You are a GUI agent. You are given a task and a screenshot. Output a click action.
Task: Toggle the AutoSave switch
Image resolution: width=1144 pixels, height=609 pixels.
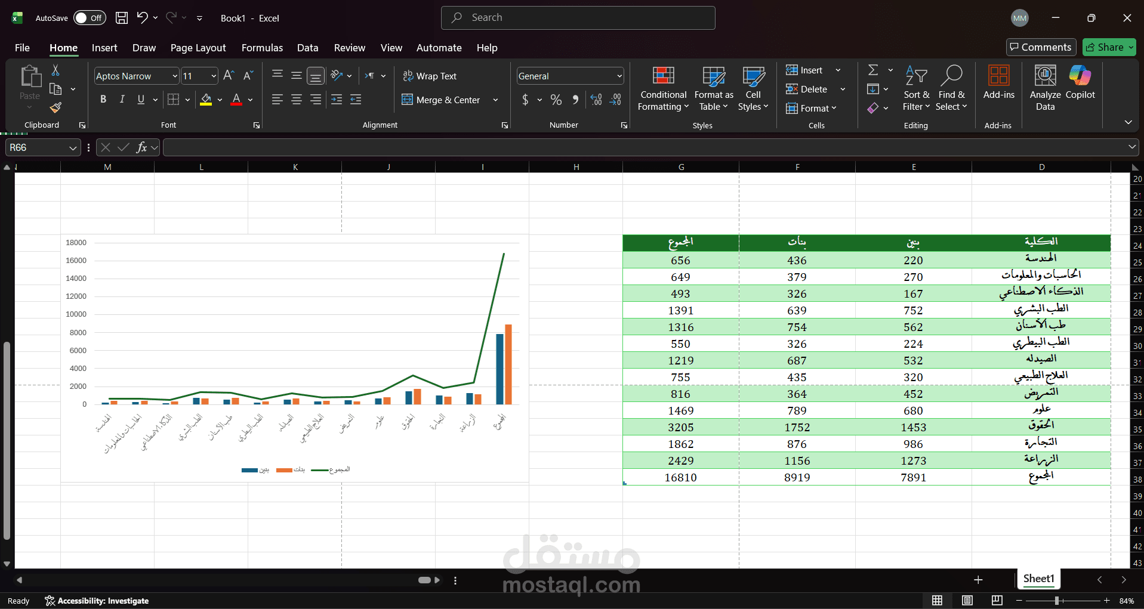[x=90, y=18]
